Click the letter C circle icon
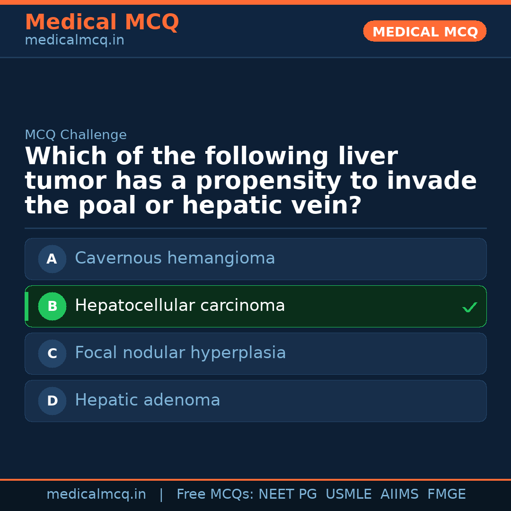 tap(52, 353)
